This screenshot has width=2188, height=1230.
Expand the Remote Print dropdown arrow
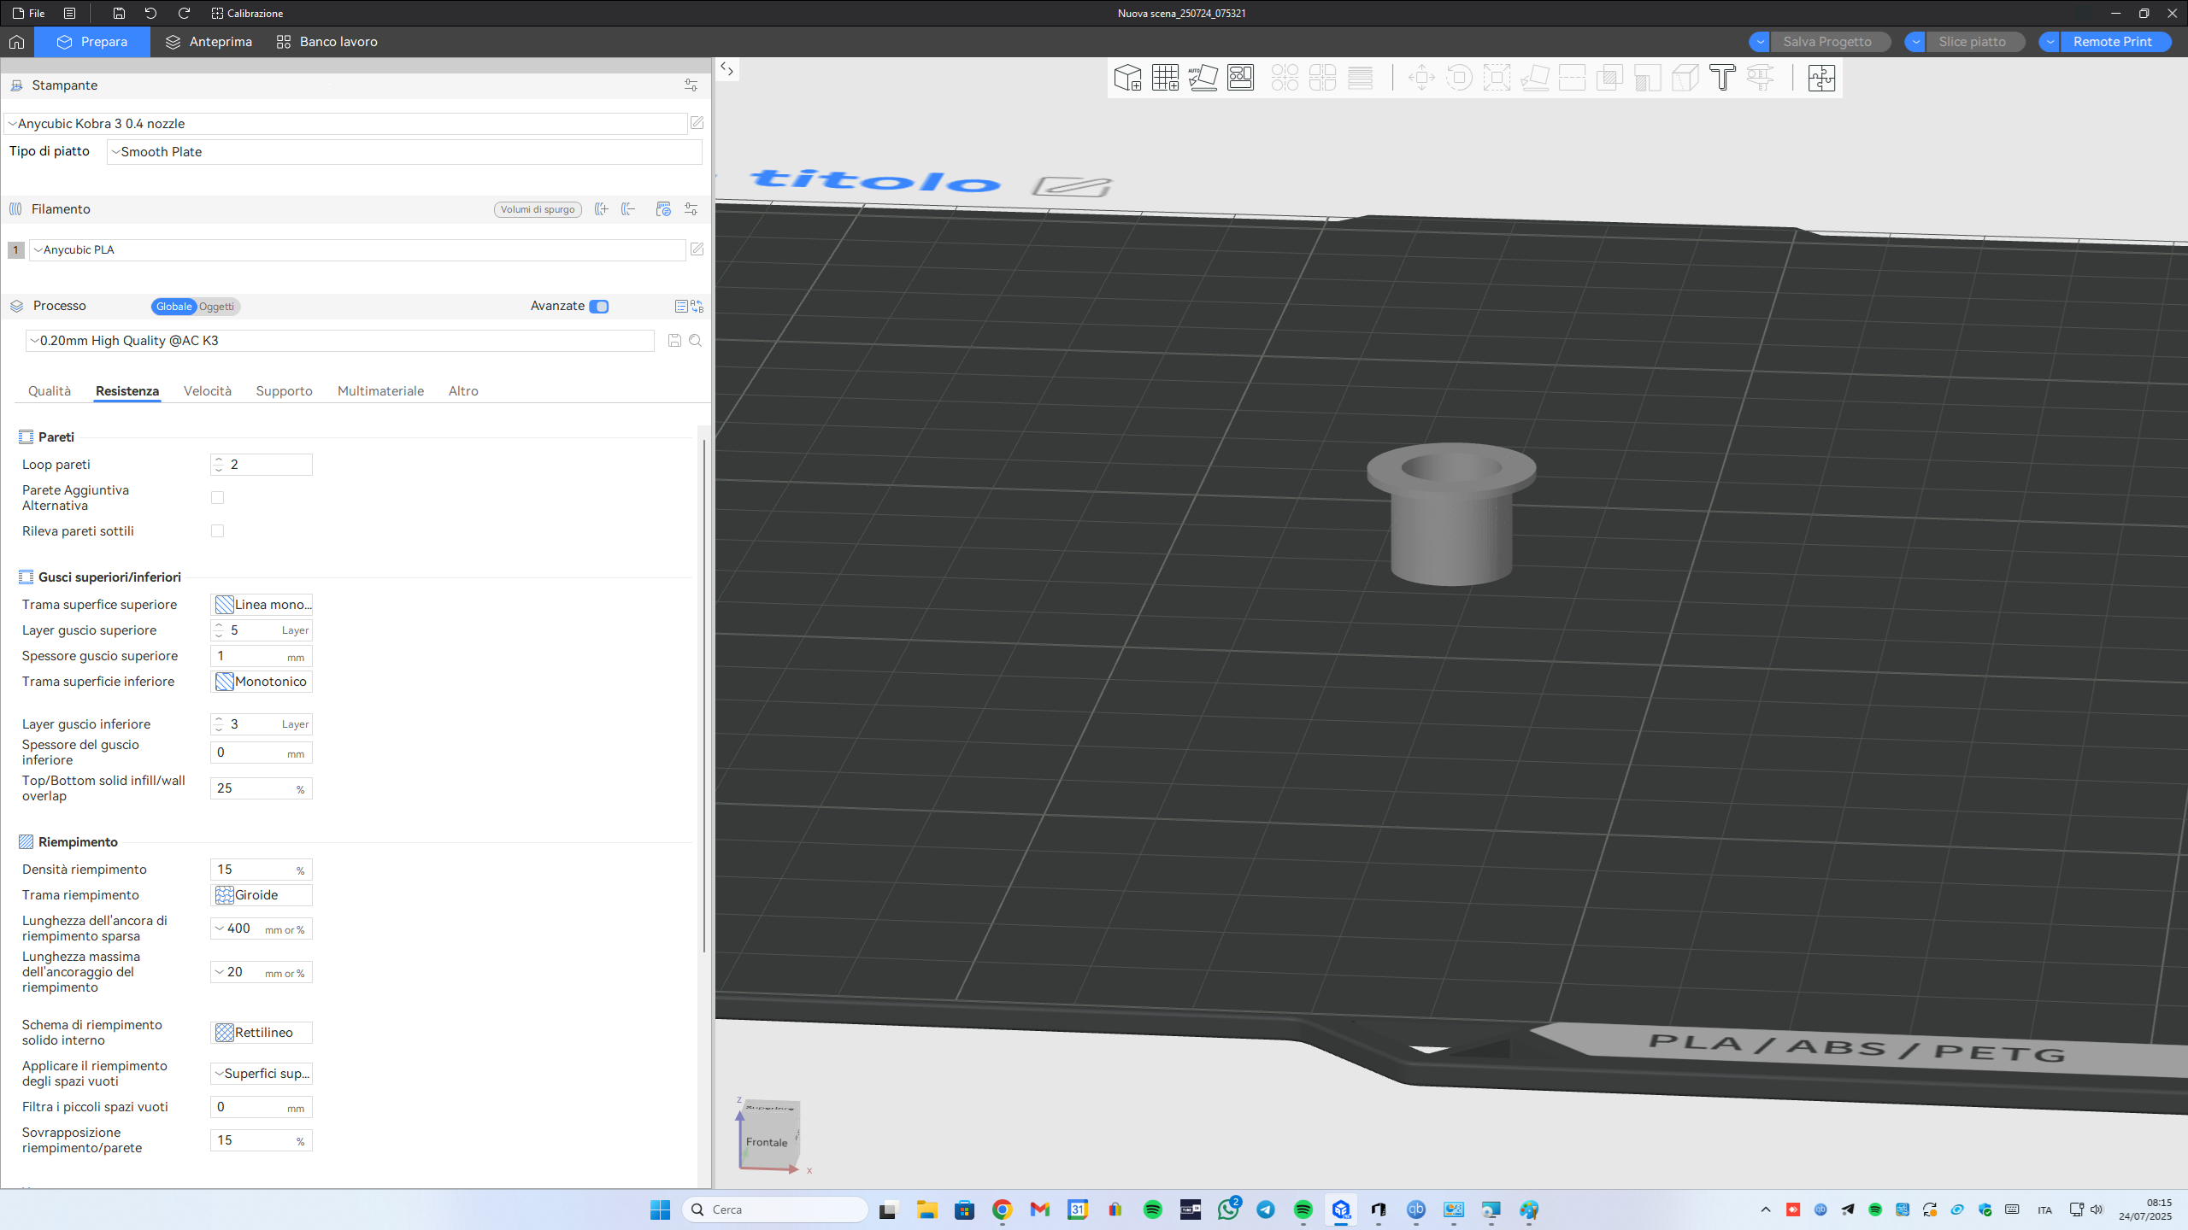tap(2050, 42)
